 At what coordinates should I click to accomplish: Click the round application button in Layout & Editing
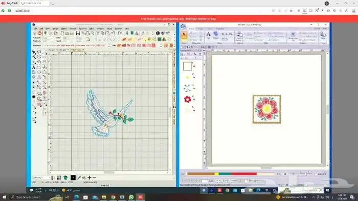click(x=183, y=27)
